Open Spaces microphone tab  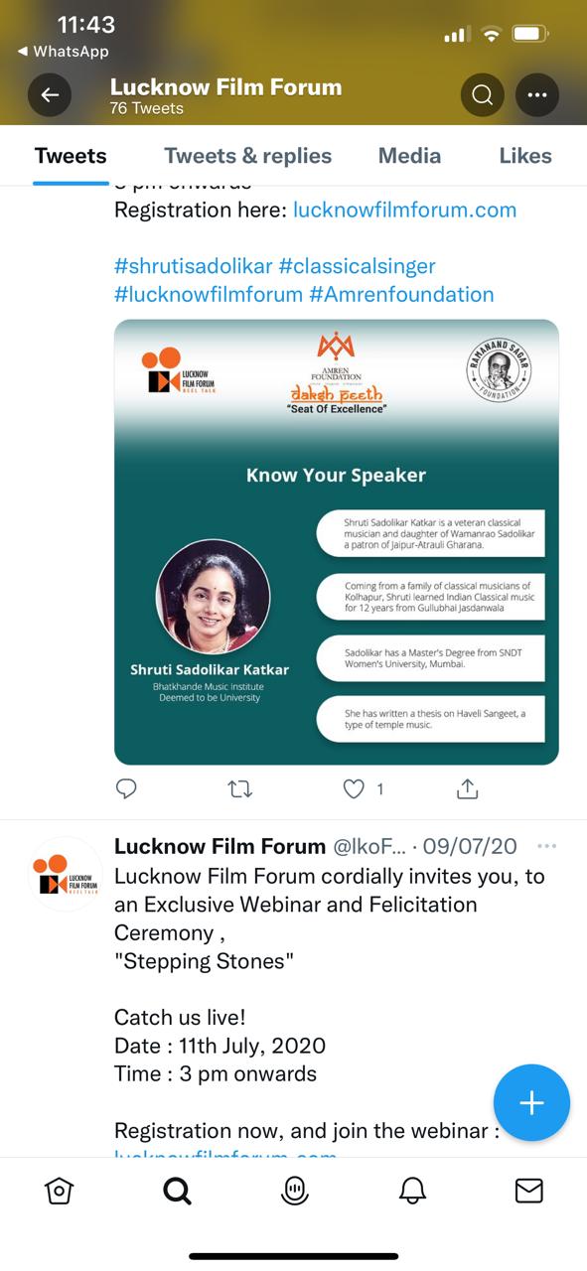(294, 1191)
